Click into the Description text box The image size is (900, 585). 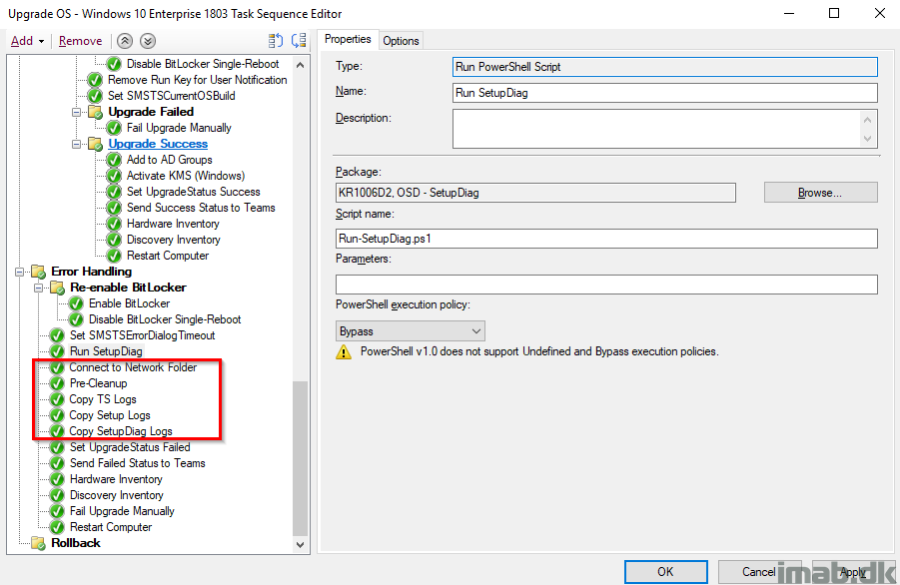tap(657, 129)
